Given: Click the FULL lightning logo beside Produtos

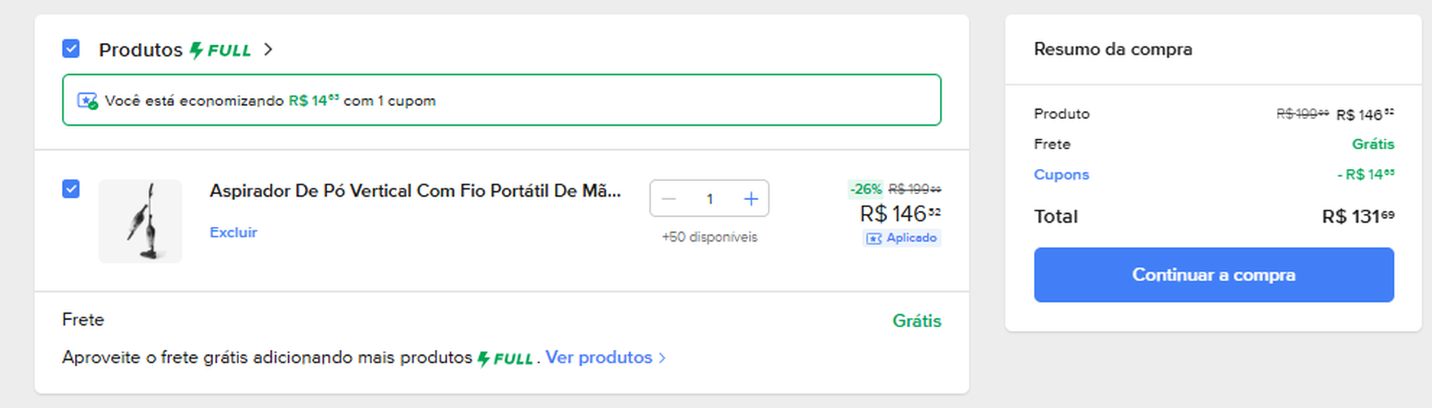Looking at the screenshot, I should coord(220,51).
